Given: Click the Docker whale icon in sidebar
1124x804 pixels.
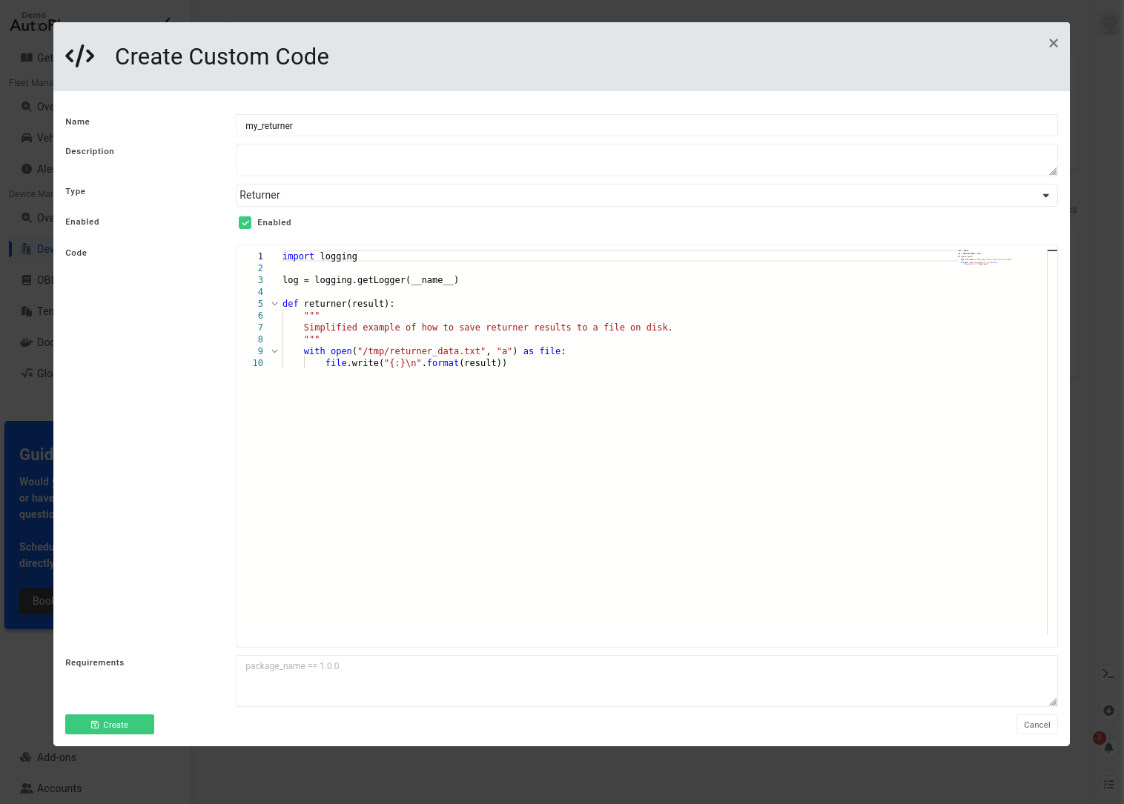Looking at the screenshot, I should [x=27, y=342].
